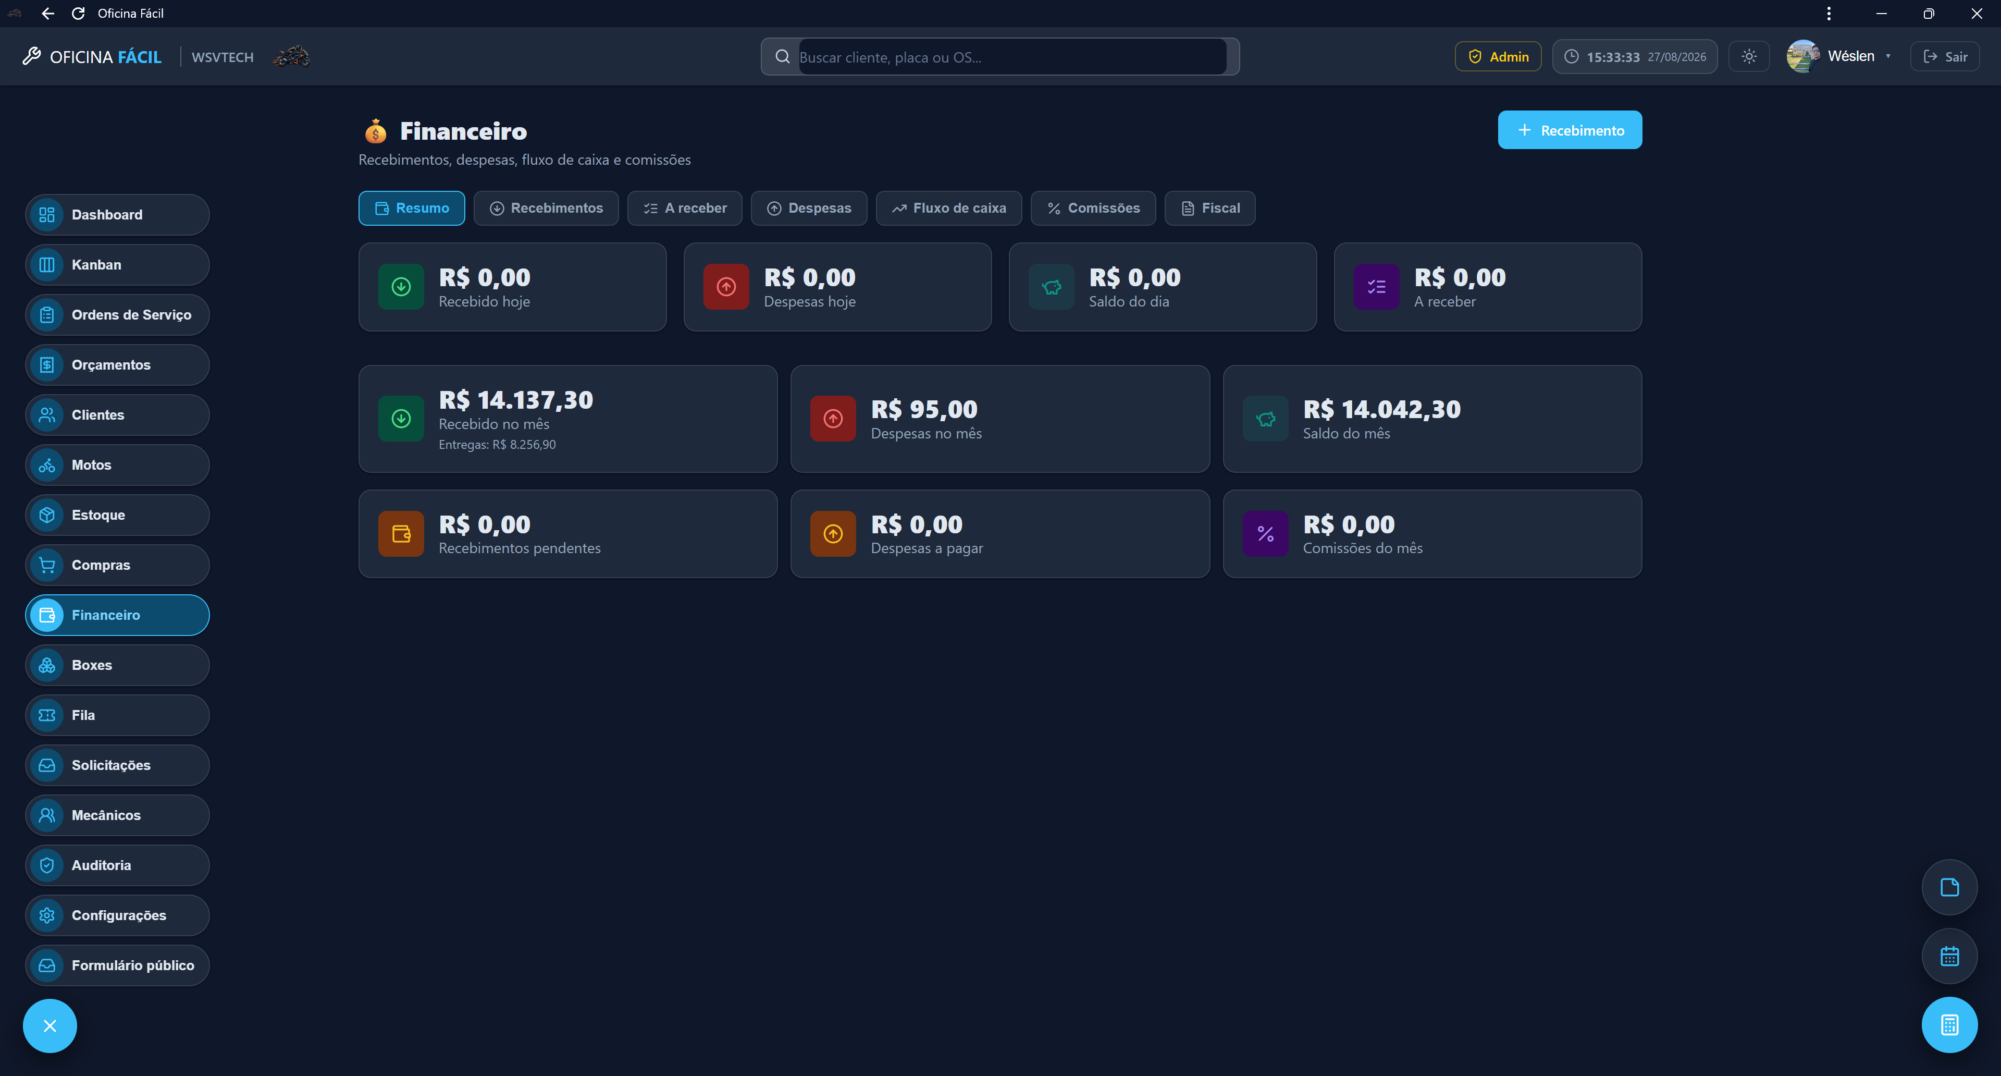Switch to the Recebimentos tab
The height and width of the screenshot is (1076, 2001).
pyautogui.click(x=546, y=208)
